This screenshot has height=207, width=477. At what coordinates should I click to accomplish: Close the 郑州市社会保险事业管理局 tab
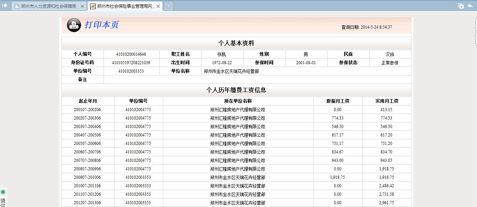(158, 6)
